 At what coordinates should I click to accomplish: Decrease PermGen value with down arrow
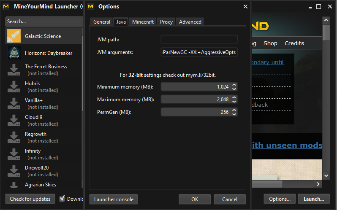234,114
